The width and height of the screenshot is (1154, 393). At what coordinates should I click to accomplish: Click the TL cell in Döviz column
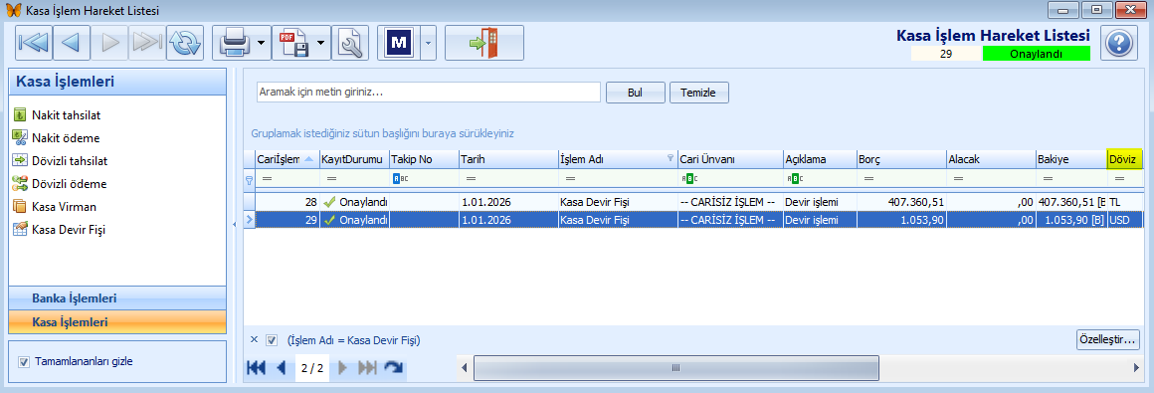pos(1124,202)
